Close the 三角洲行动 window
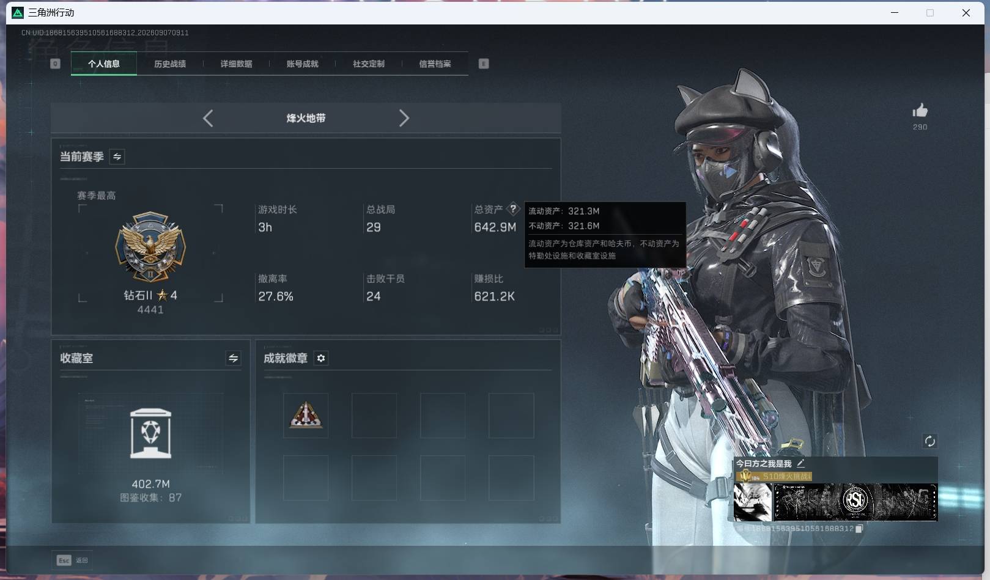The width and height of the screenshot is (990, 580). coord(966,13)
